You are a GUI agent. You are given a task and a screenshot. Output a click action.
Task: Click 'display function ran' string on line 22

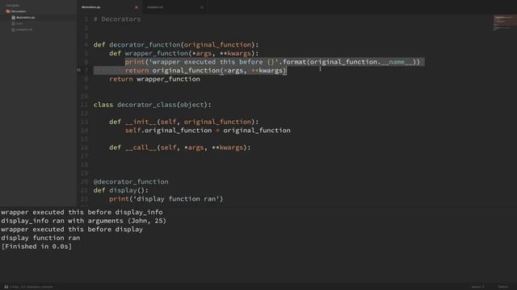click(178, 199)
